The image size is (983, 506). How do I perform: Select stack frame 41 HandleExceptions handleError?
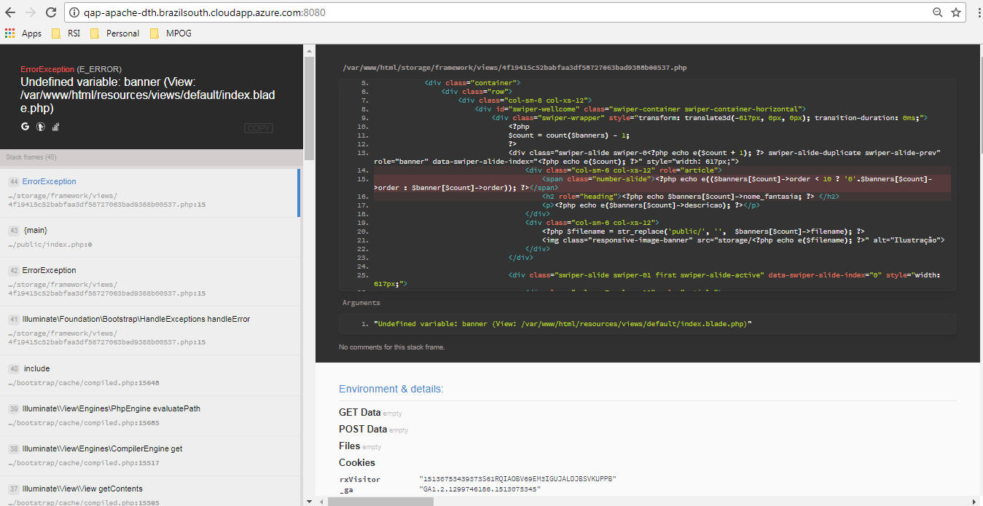tap(150, 331)
